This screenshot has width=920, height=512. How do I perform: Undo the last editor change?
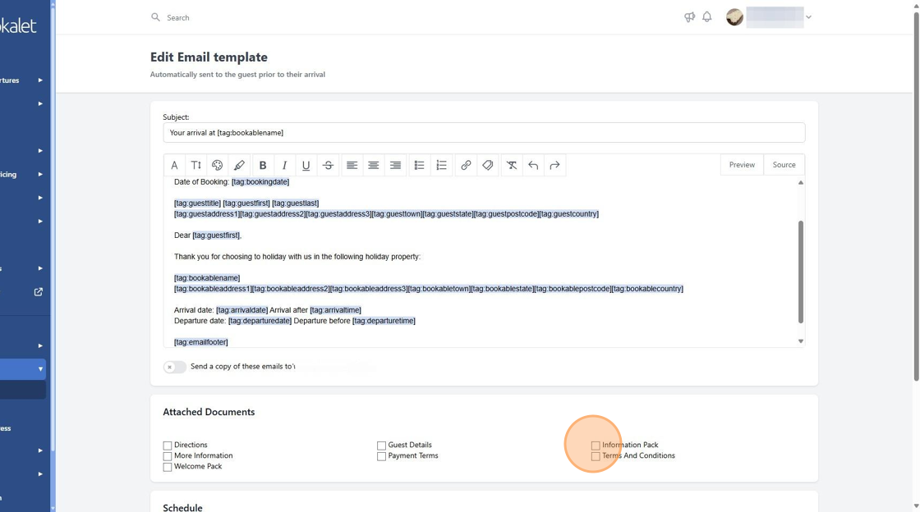(x=533, y=165)
